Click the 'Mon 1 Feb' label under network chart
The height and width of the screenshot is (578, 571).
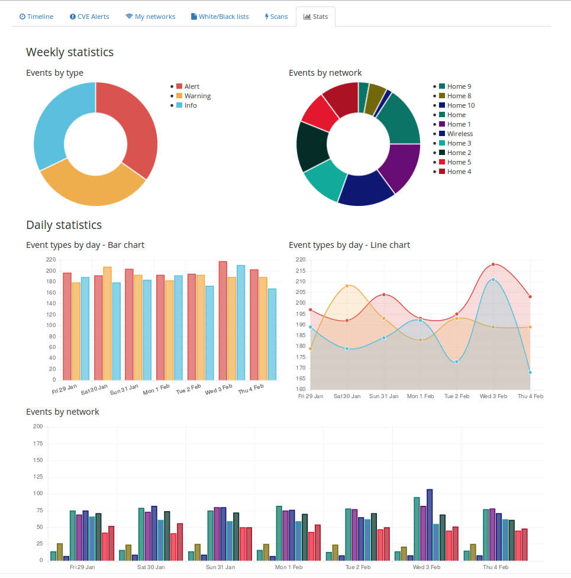click(289, 567)
